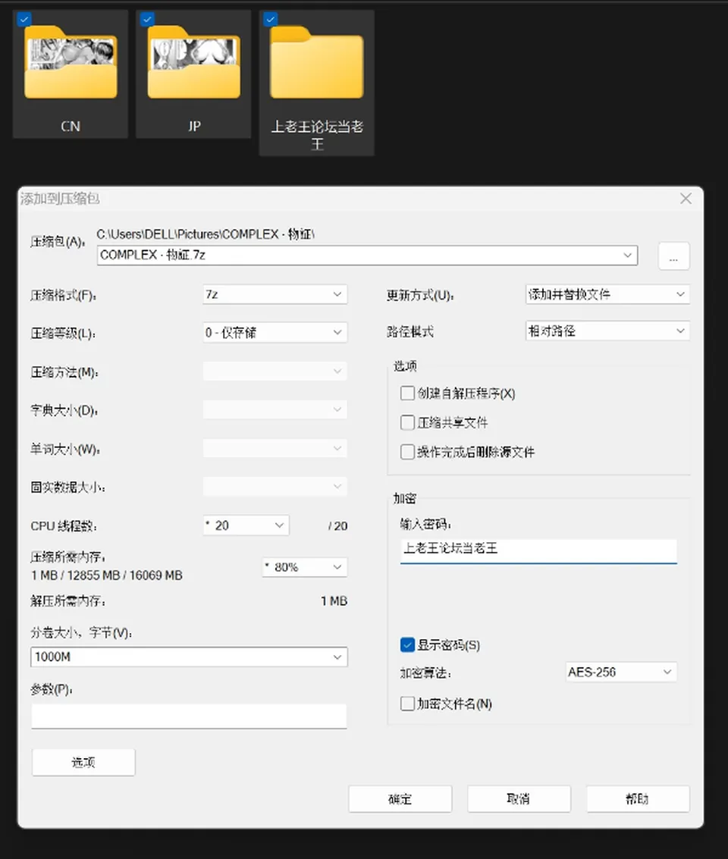Click the disabled 固实数据大小 dropdown
This screenshot has height=859, width=728.
tap(275, 487)
